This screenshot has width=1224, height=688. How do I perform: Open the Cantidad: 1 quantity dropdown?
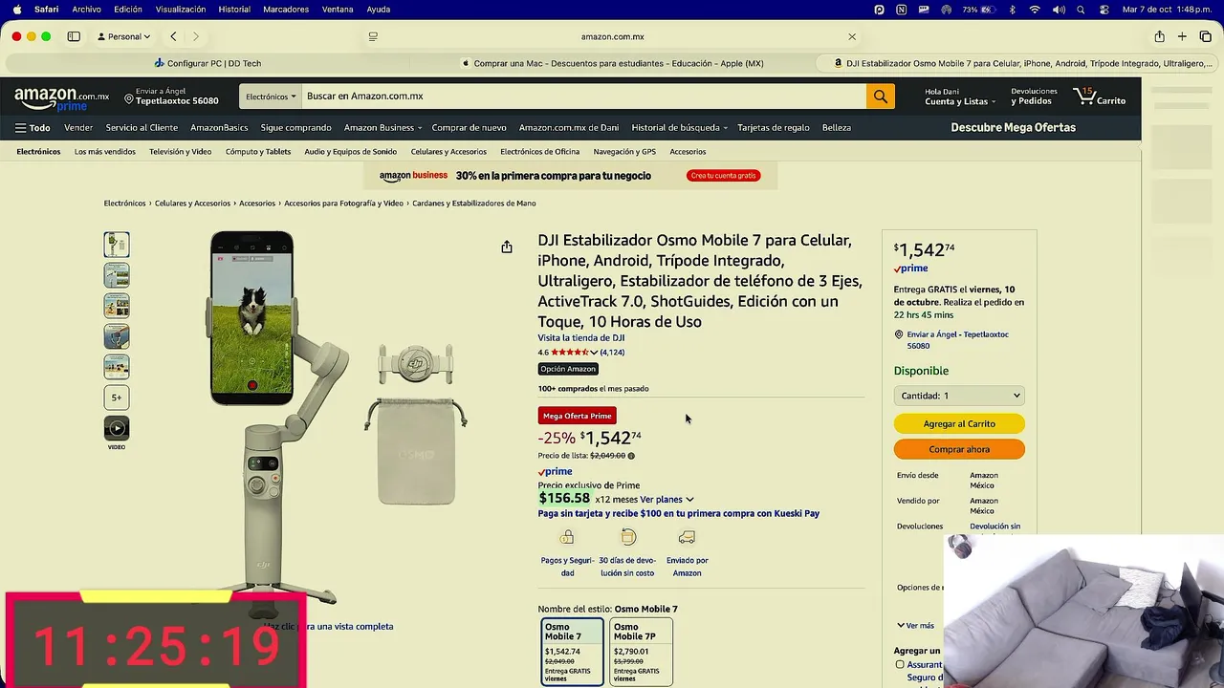[959, 396]
